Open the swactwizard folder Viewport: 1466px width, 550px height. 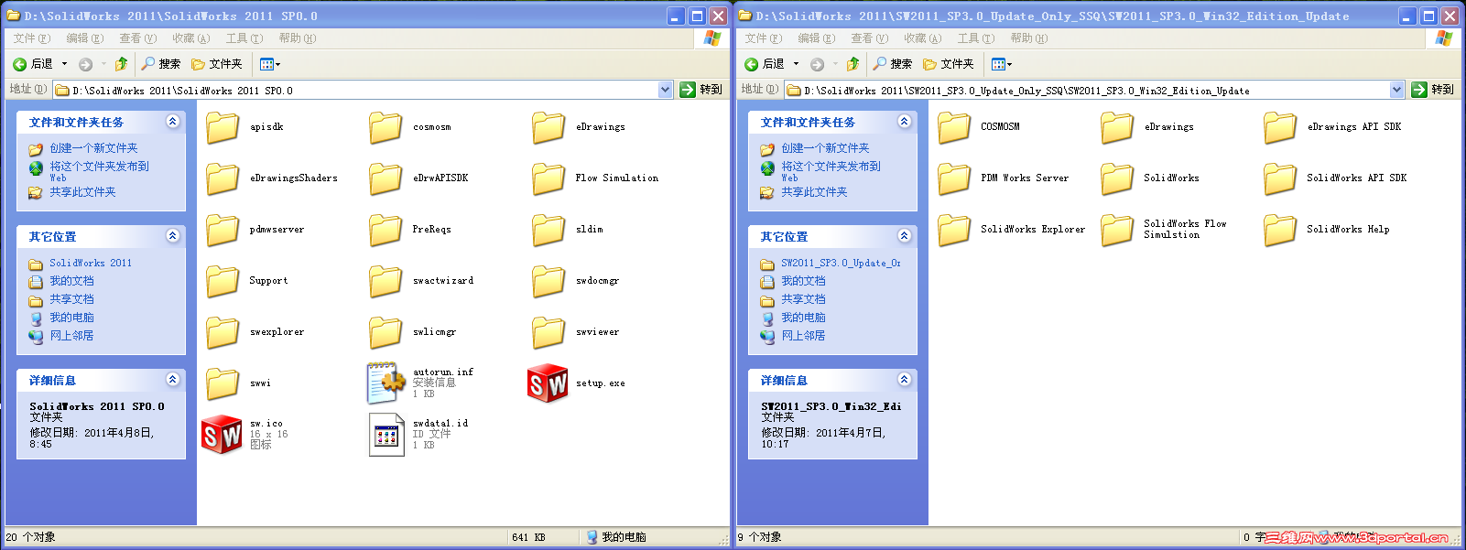tap(386, 281)
